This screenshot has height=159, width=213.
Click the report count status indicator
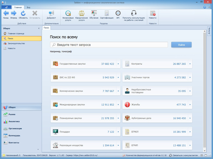point(144,155)
